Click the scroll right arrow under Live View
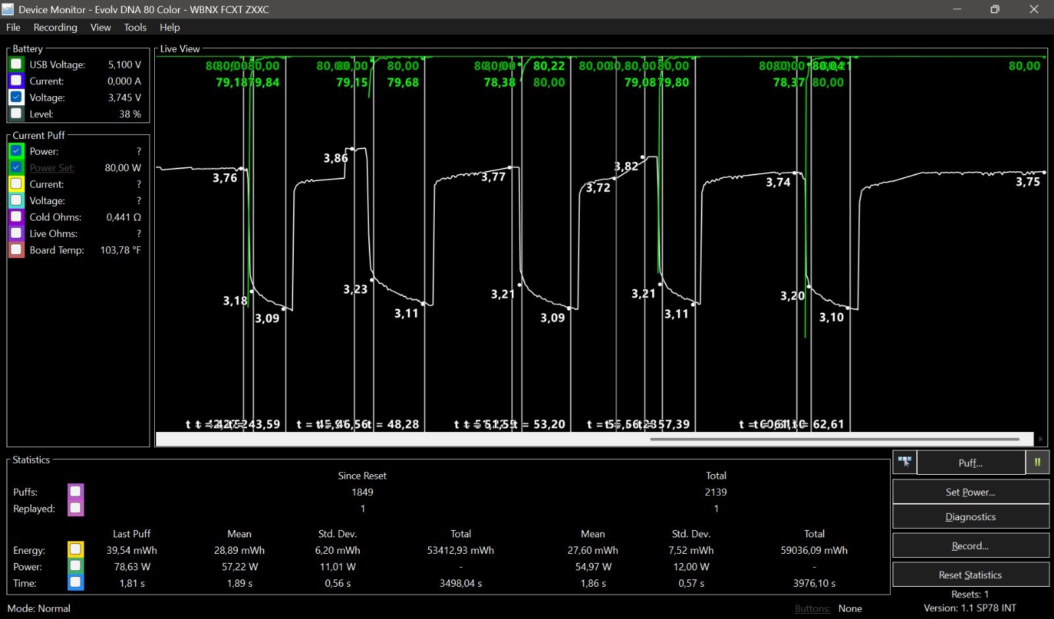Viewport: 1054px width, 619px height. 1041,439
